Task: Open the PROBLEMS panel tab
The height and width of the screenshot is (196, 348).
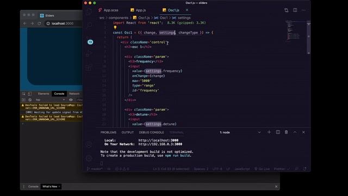Action: point(108,132)
